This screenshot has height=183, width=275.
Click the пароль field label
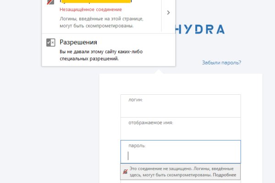137,145
